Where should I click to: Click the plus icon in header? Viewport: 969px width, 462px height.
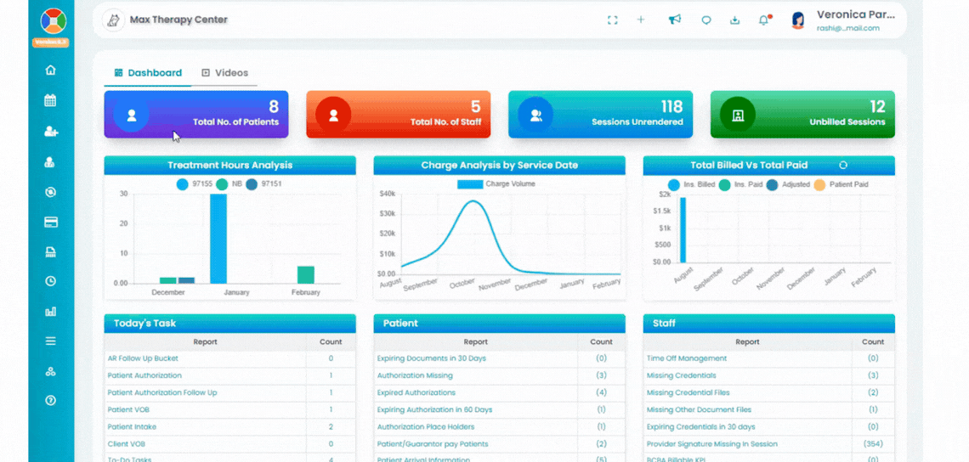tap(641, 20)
